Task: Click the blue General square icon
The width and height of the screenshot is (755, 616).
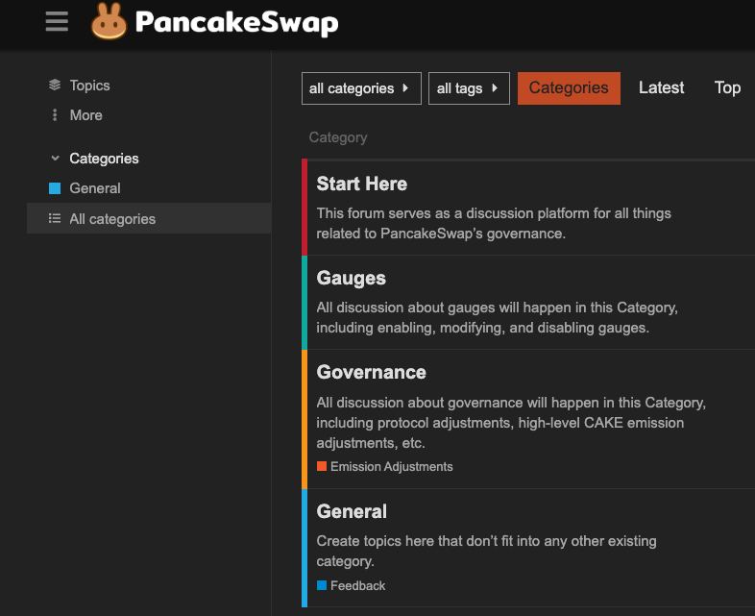Action: [x=55, y=188]
